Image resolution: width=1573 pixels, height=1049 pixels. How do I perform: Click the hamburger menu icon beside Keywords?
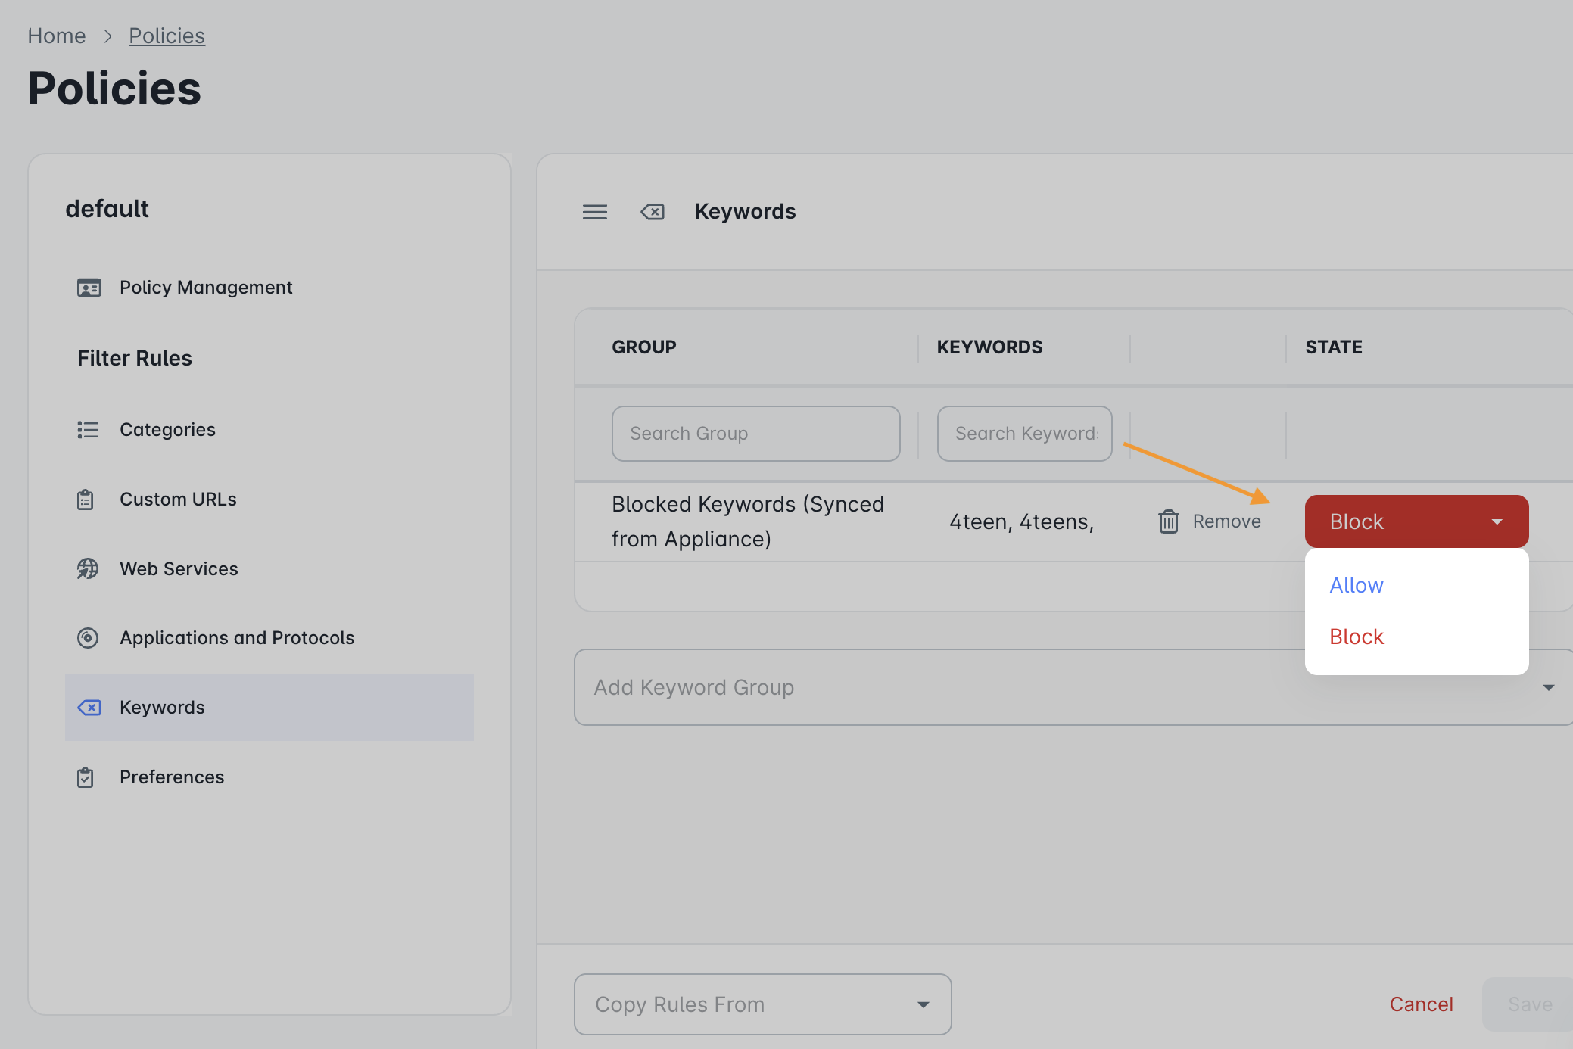pyautogui.click(x=594, y=212)
